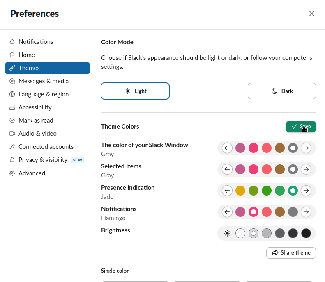This screenshot has height=282, width=325.
Task: Open the Notifications preferences section
Action: 48,42
